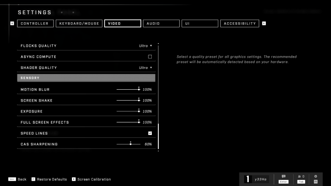Viewport: 331px width, 186px height.
Task: Open the y33Ha player card
Action: [x=256, y=179]
